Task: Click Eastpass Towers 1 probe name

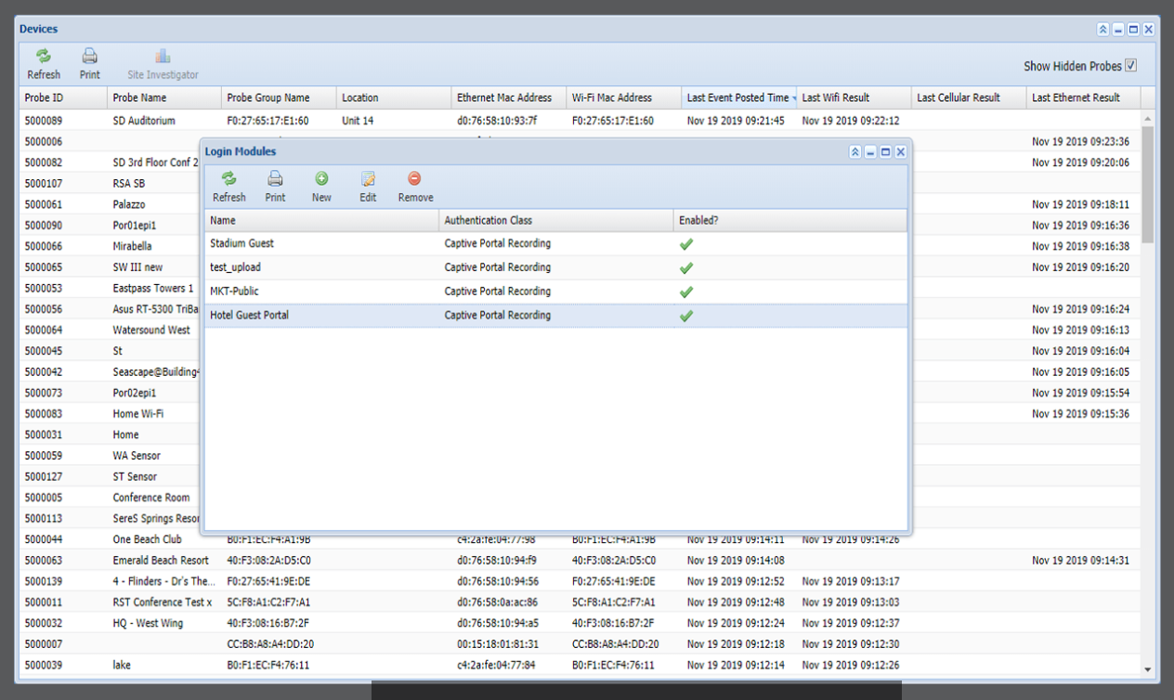Action: tap(153, 288)
